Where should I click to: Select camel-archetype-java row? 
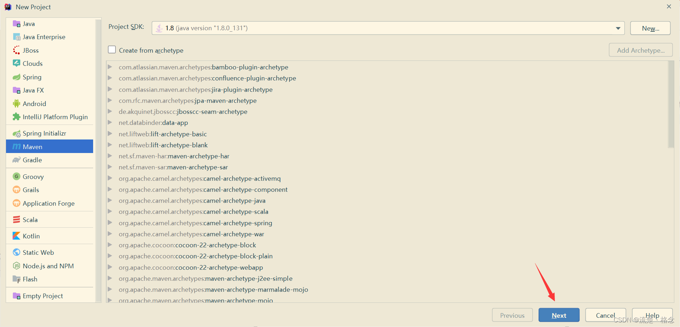(x=387, y=200)
